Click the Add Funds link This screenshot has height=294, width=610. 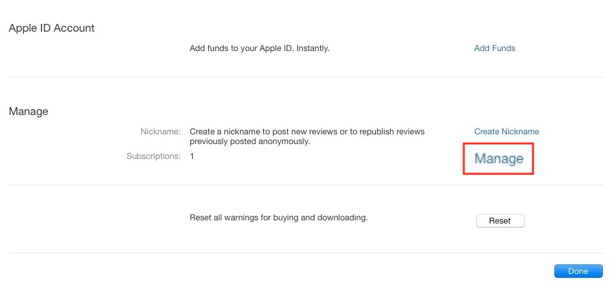[x=494, y=48]
